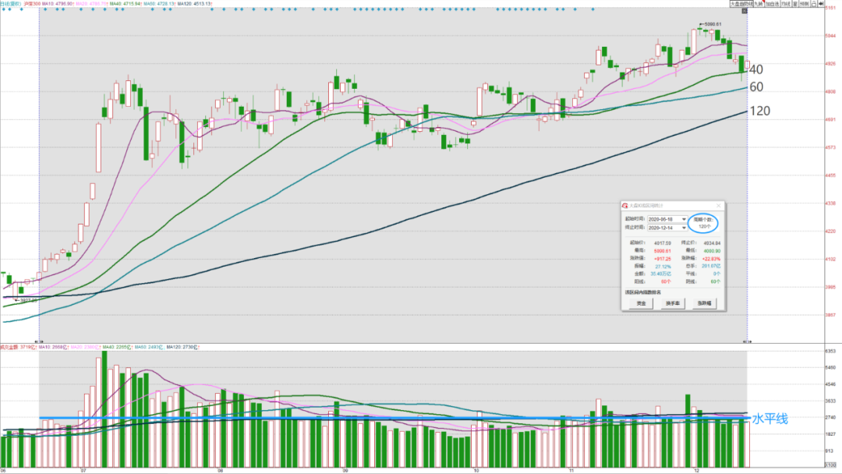
Task: Click the 起始价 value 4017.59
Action: (662, 243)
